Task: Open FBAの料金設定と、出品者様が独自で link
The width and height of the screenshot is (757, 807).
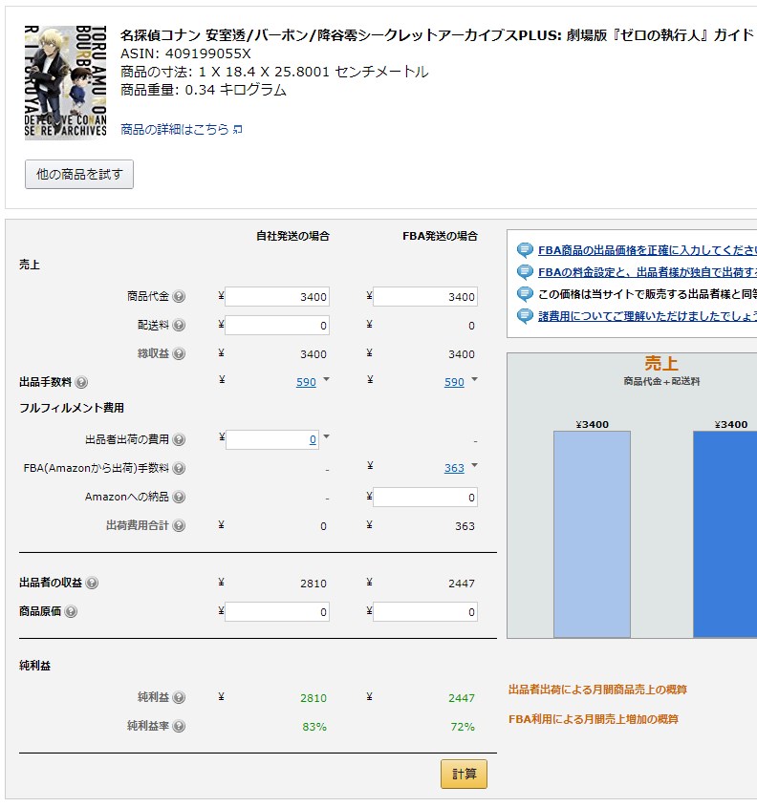Action: [x=647, y=272]
